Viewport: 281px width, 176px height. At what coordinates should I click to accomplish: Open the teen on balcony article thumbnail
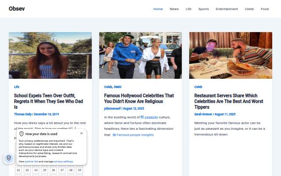(x=50, y=55)
